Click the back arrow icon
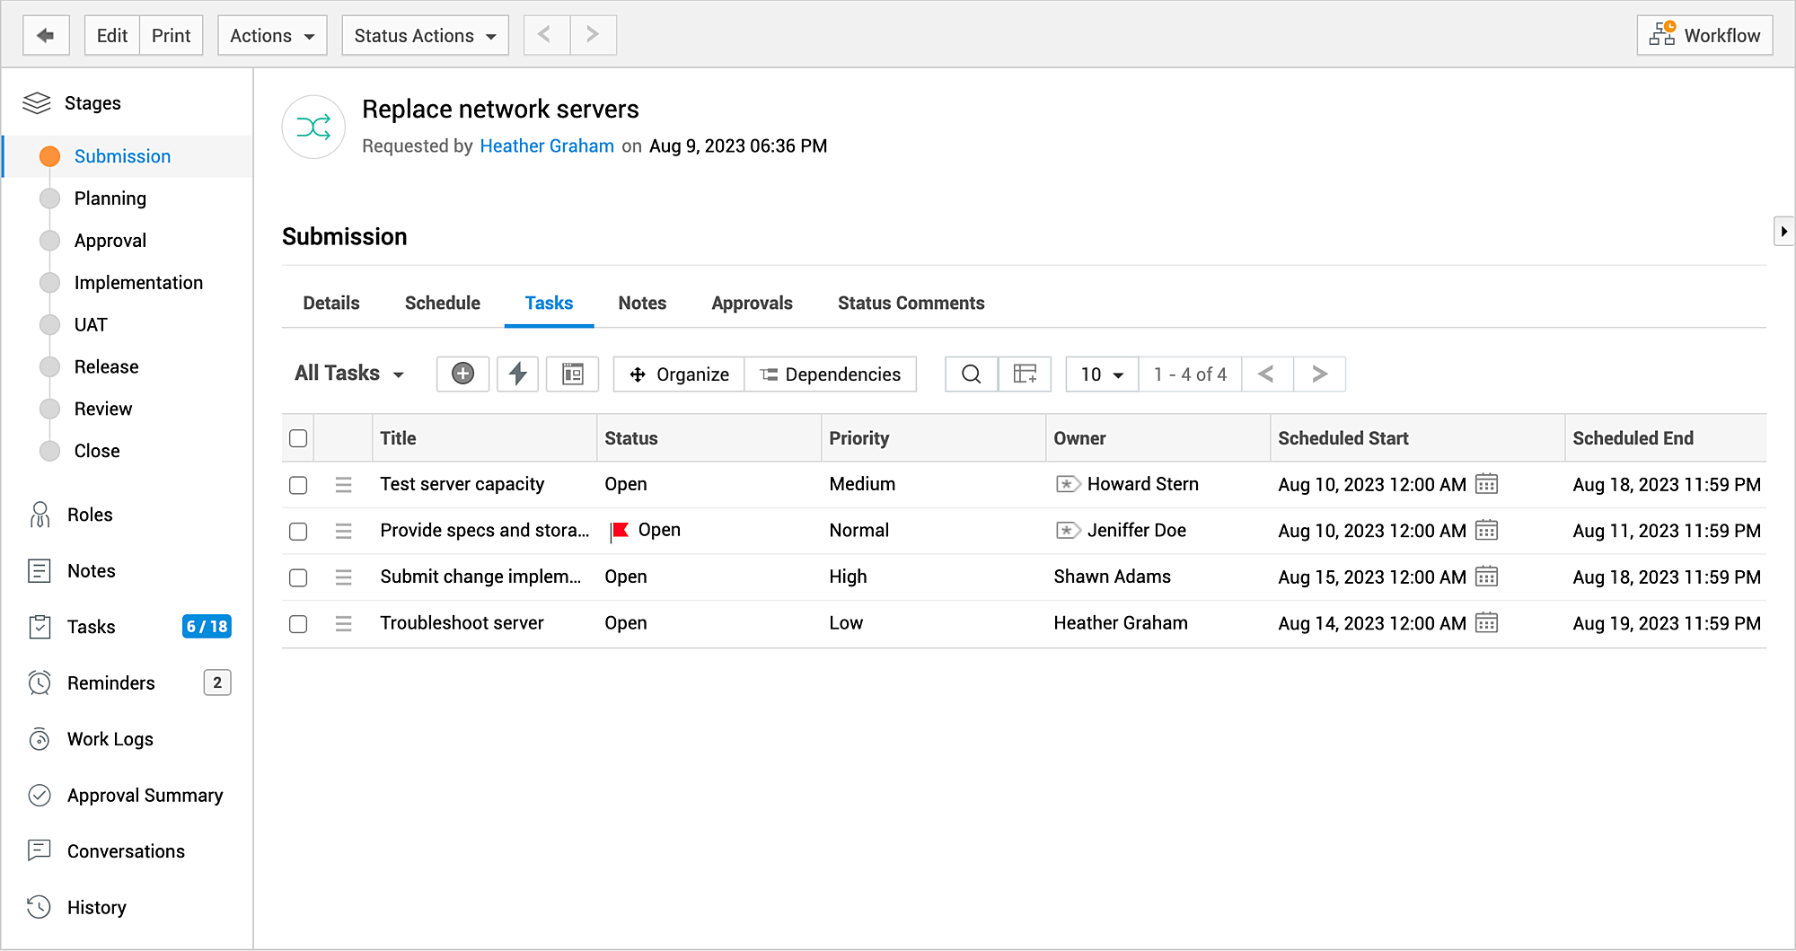 coord(46,35)
